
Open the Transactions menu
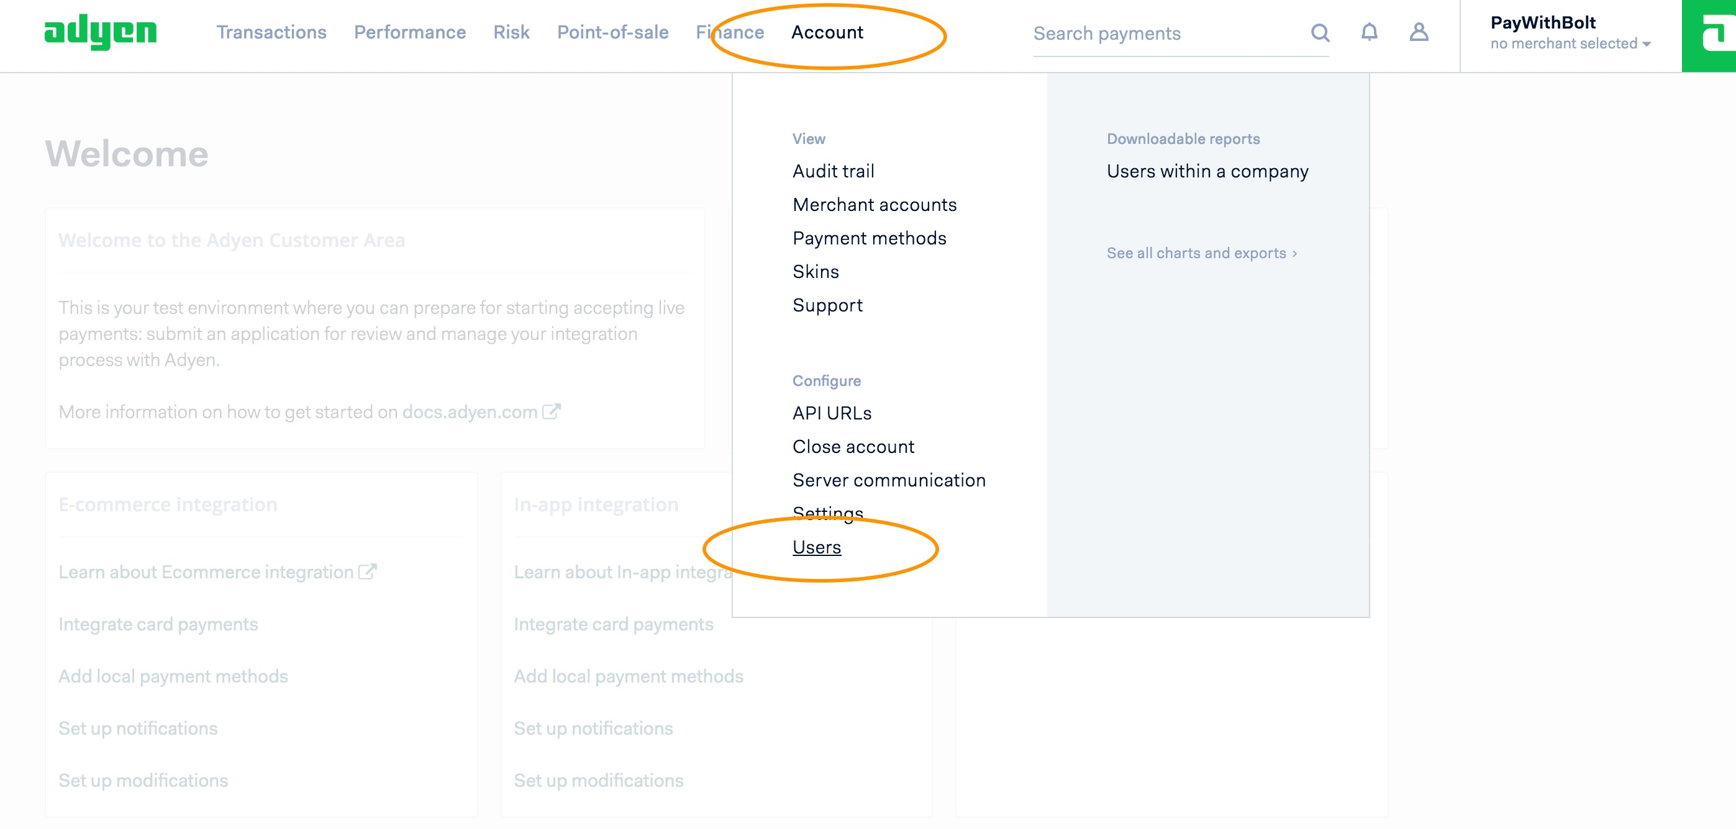click(x=271, y=32)
